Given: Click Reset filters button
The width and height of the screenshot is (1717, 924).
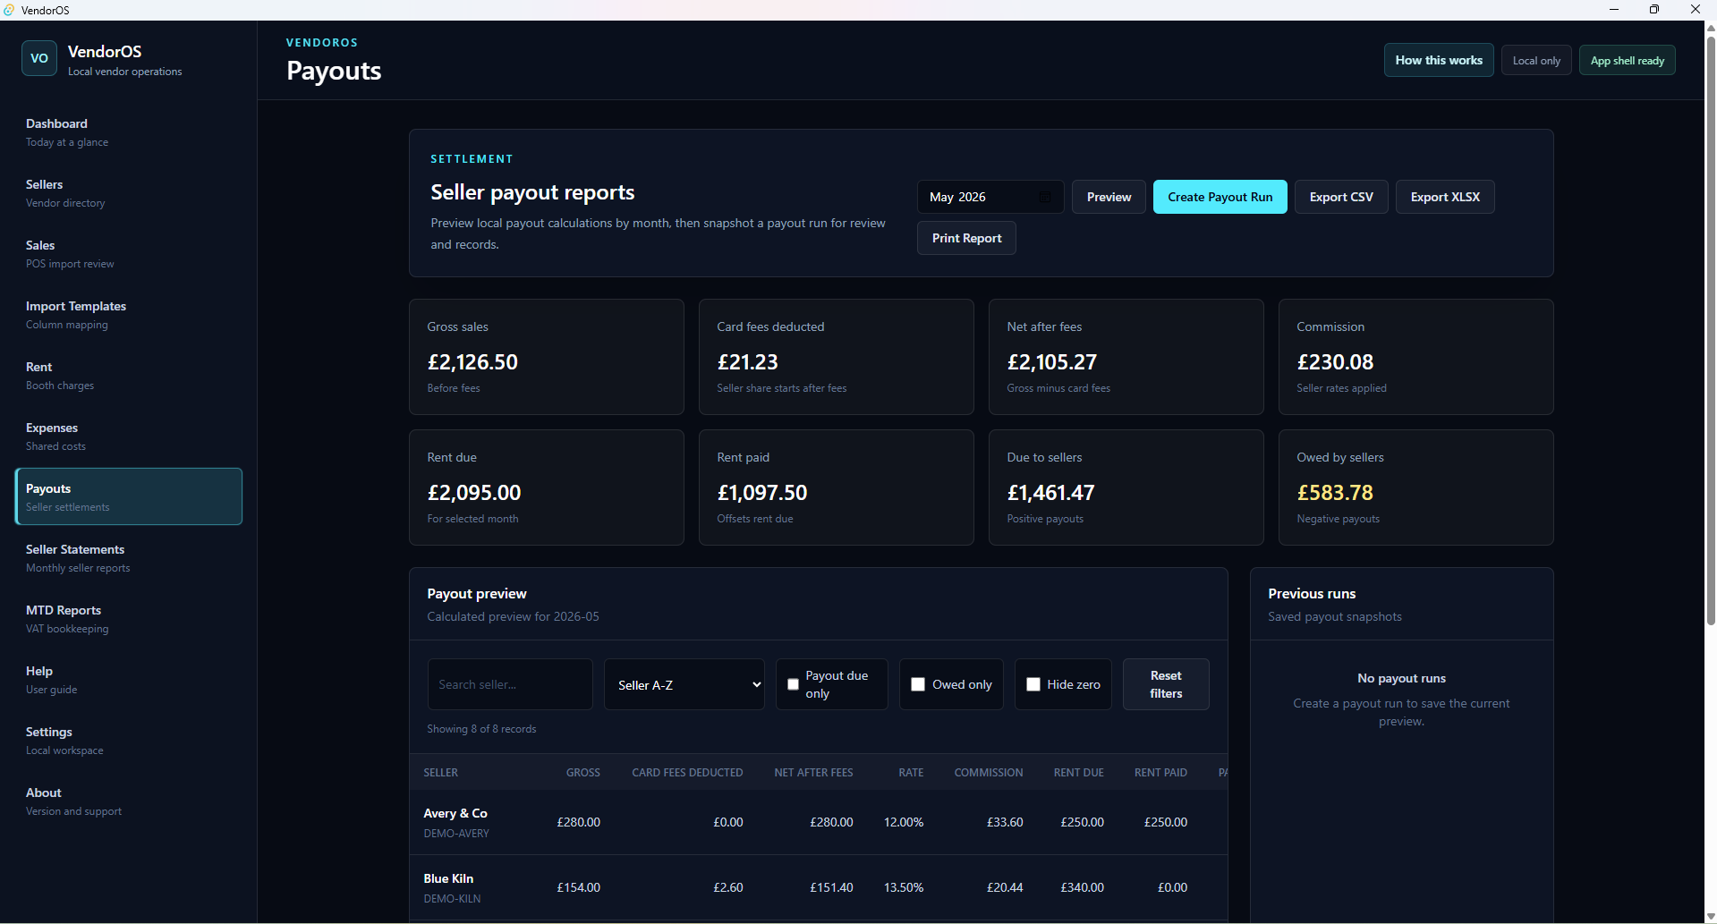Looking at the screenshot, I should coord(1166,684).
